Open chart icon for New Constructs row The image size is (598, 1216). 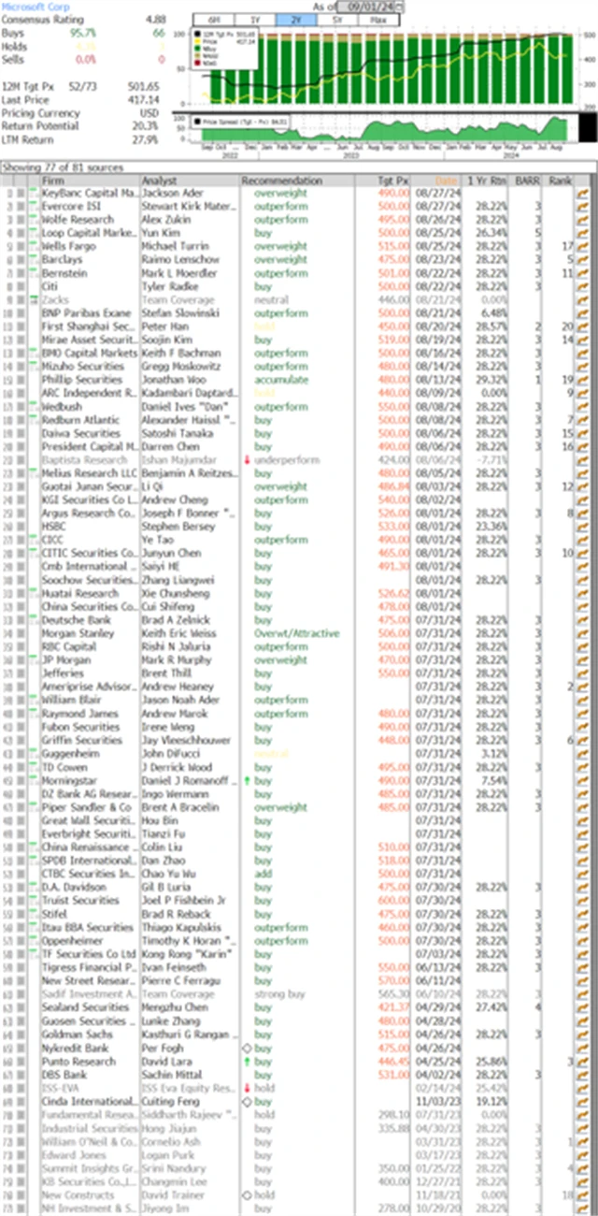584,1194
